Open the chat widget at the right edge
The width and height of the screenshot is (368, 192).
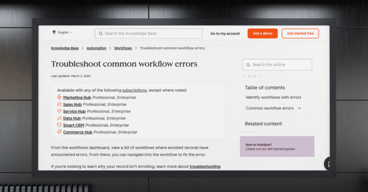[327, 164]
